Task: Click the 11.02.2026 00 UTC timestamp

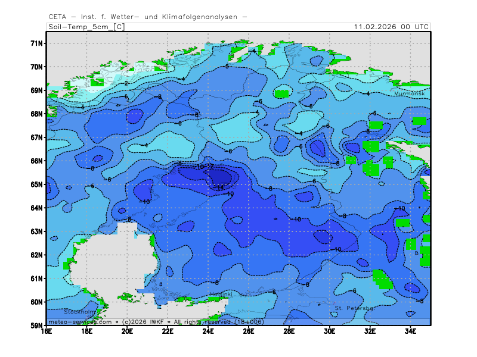Action: pyautogui.click(x=391, y=27)
